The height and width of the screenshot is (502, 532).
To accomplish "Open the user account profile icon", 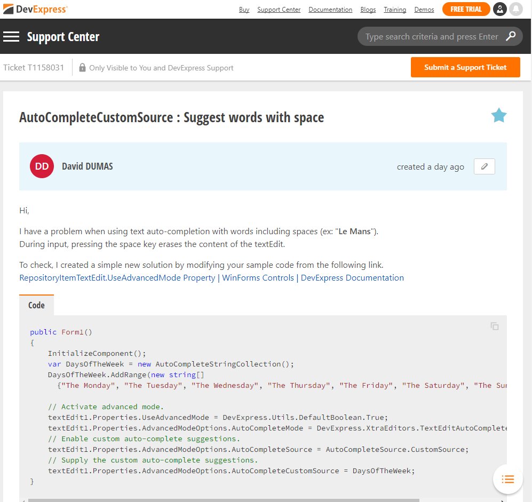I will [500, 9].
